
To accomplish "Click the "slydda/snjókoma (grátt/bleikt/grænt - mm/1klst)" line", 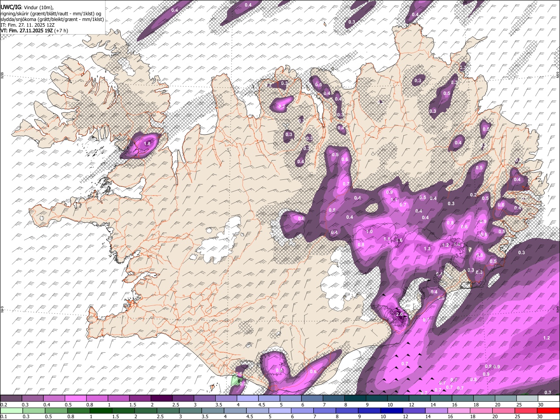I will pyautogui.click(x=52, y=19).
